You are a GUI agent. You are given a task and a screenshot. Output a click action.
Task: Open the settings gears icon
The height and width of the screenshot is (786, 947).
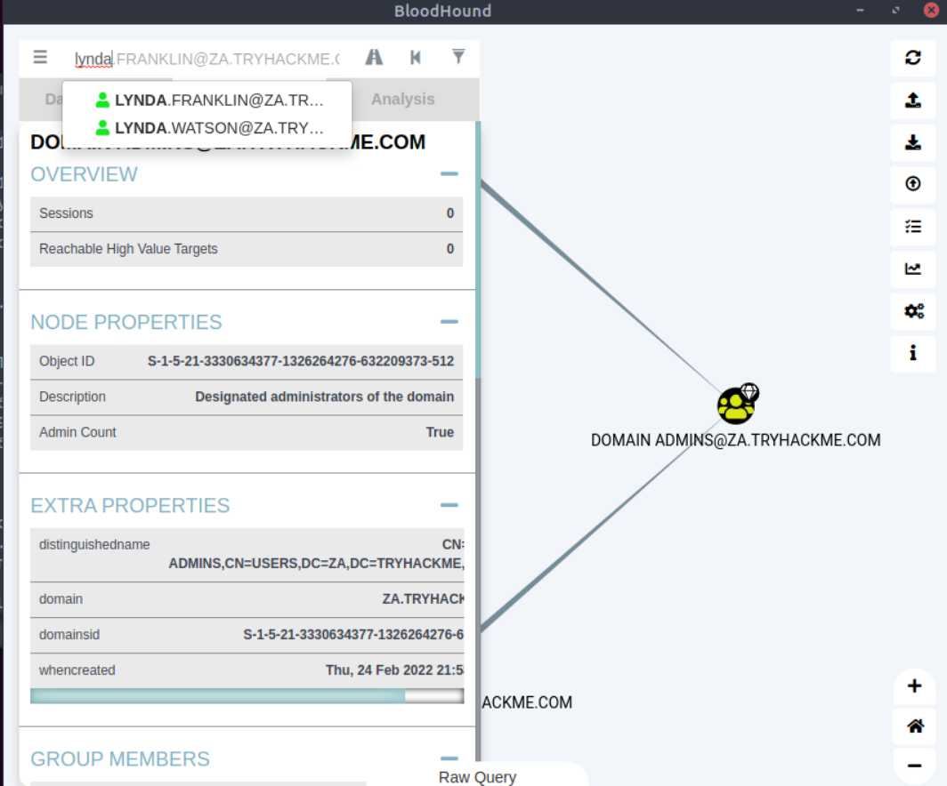(x=912, y=310)
